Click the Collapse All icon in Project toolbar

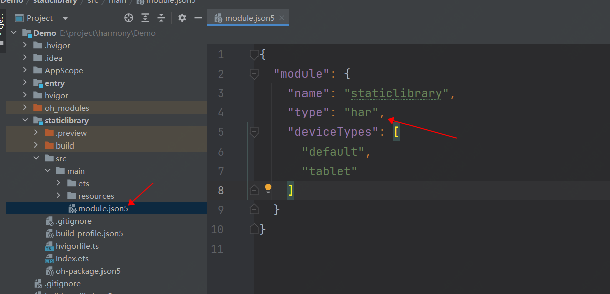pos(161,18)
